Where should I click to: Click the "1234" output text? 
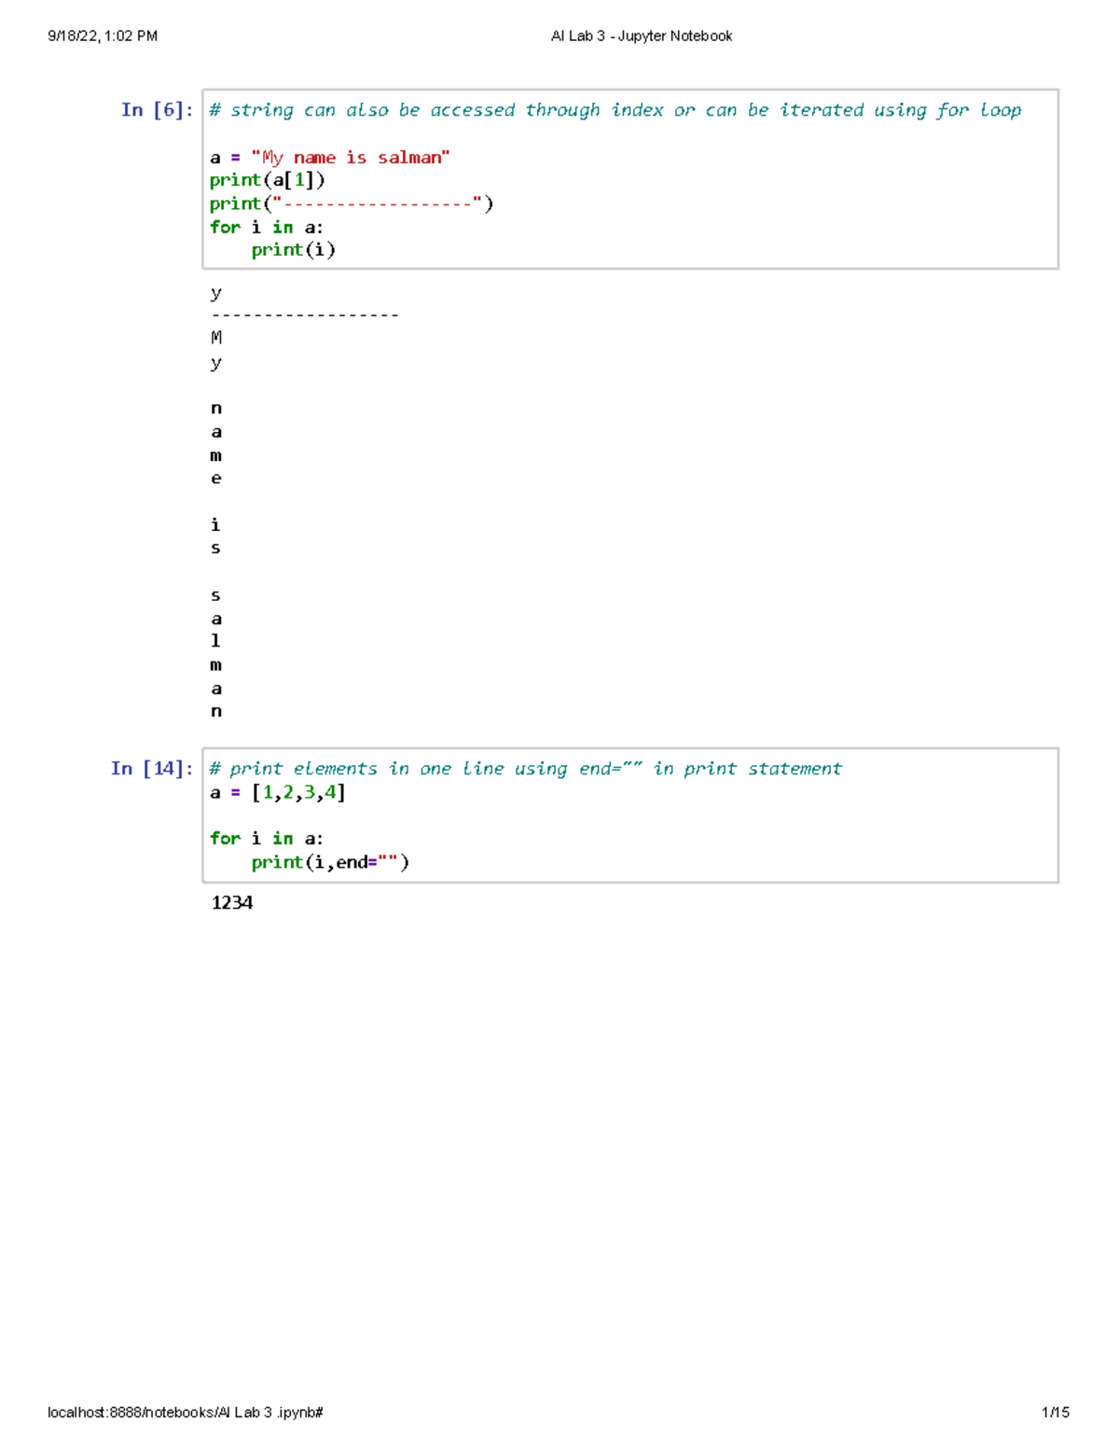232,903
